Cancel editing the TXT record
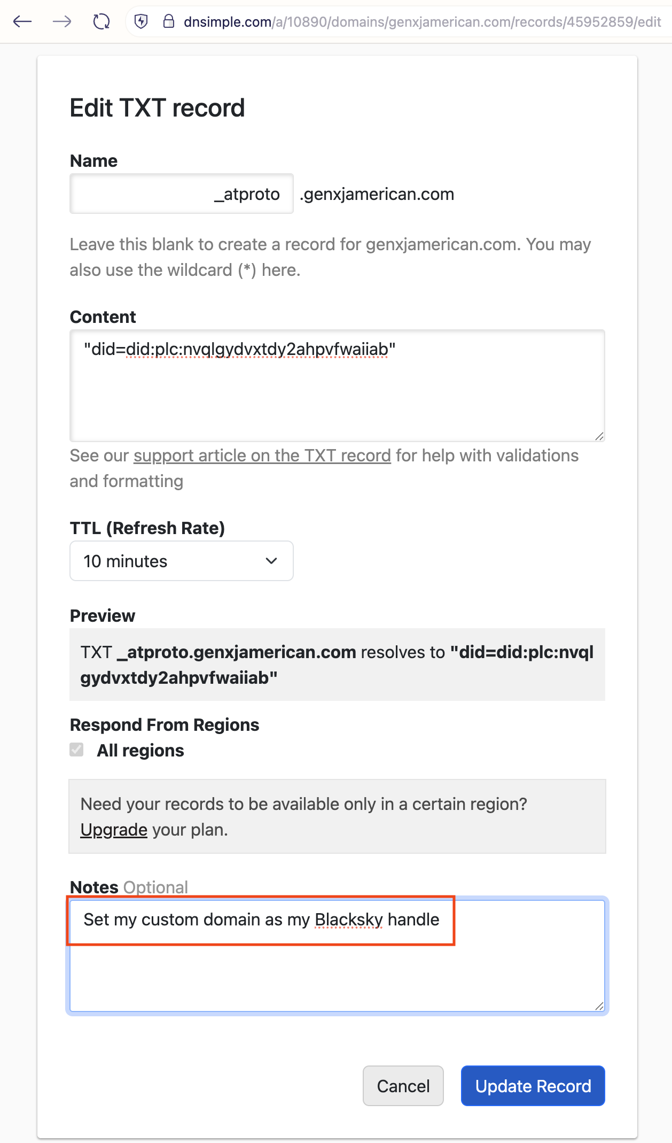 coord(403,1086)
